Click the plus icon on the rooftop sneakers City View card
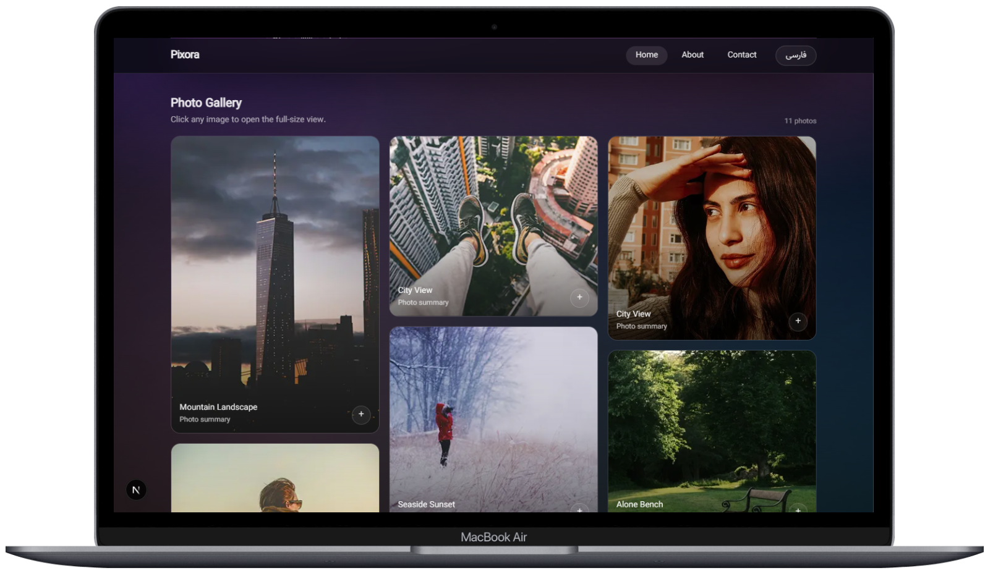This screenshot has width=993, height=576. coord(579,297)
